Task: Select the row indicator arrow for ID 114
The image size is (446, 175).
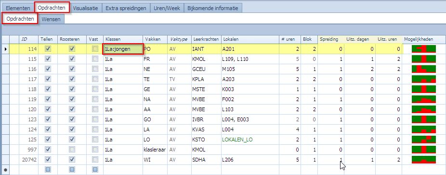Action: tap(6, 49)
